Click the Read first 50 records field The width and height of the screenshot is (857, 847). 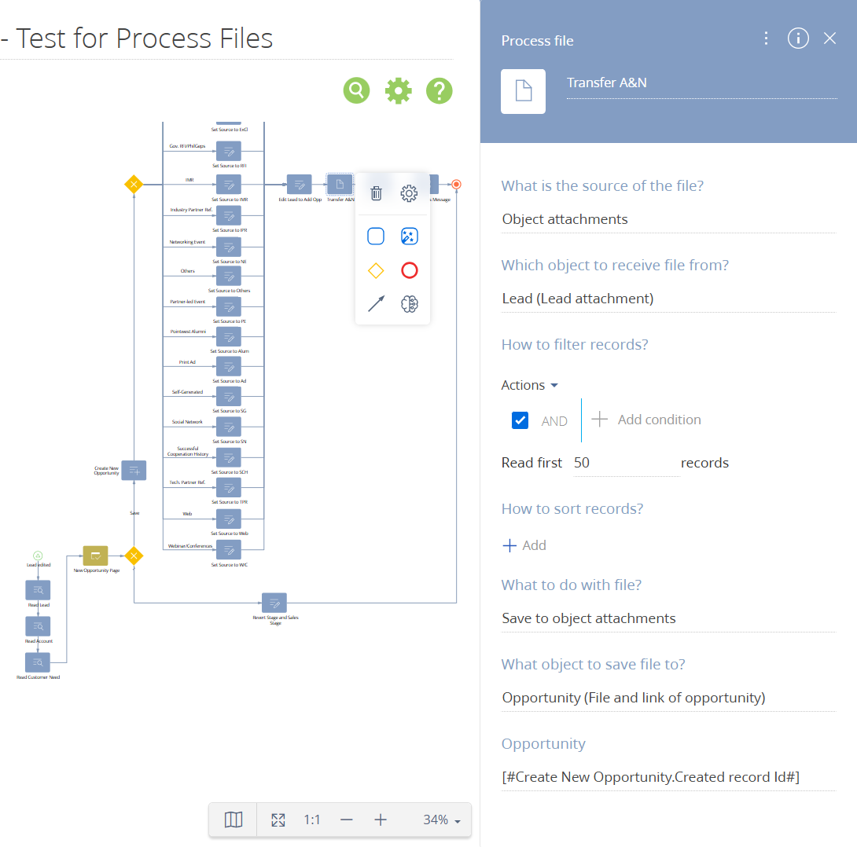627,463
